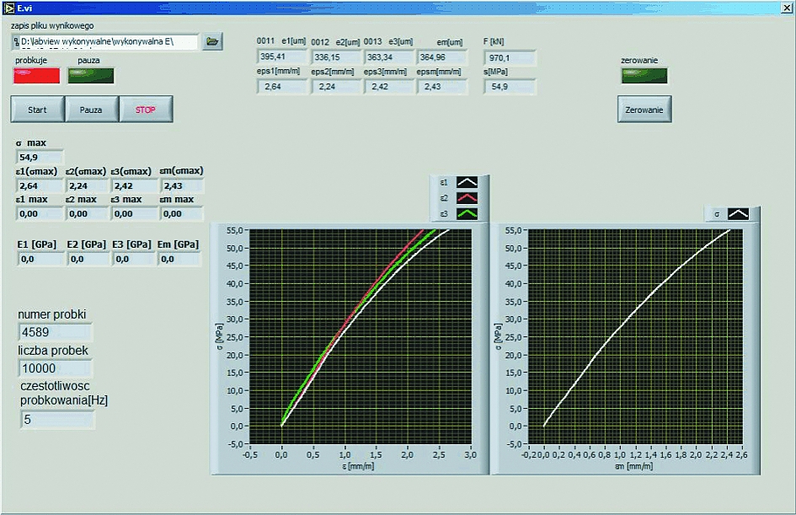Click the F [kN] value field 970,1
This screenshot has height=515, width=796.
click(x=510, y=57)
